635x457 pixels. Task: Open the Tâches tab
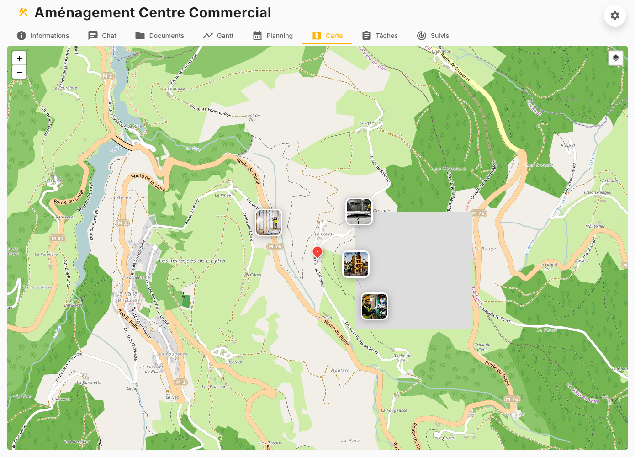[380, 36]
